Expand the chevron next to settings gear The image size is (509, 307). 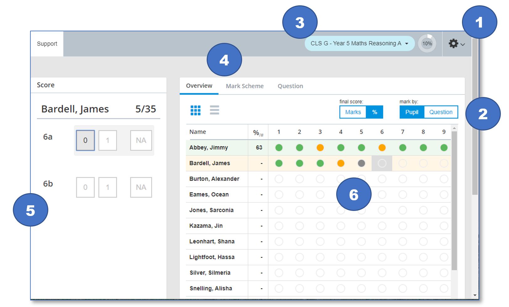click(x=463, y=44)
